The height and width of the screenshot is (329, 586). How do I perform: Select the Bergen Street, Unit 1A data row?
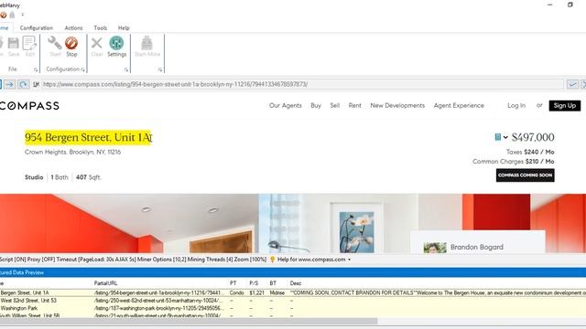[293, 292]
